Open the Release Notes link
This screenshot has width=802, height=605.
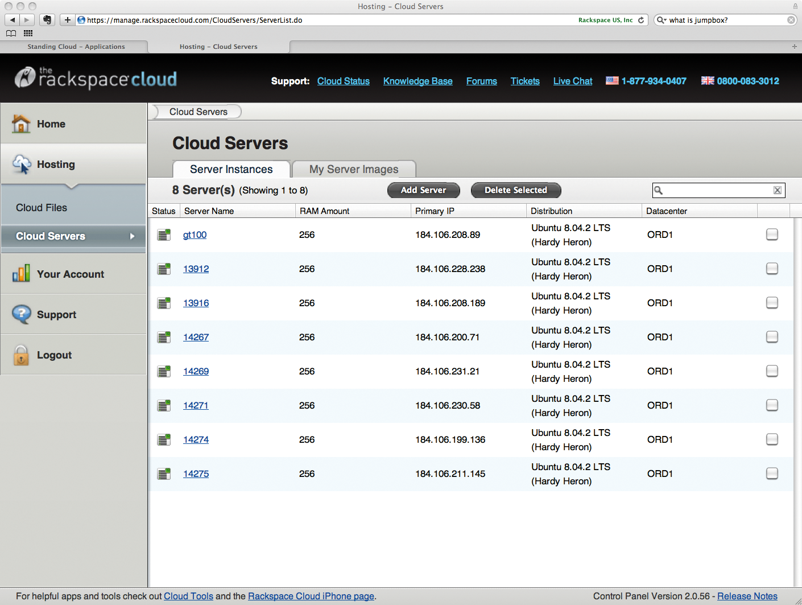[x=747, y=596]
